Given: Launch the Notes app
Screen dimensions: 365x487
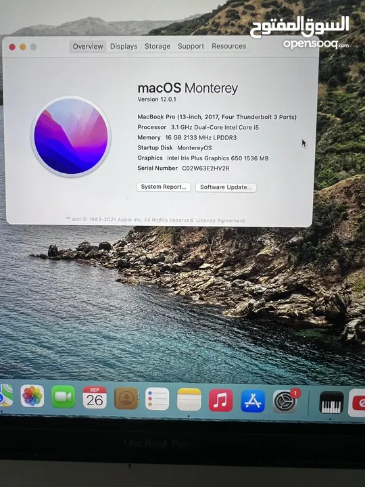Looking at the screenshot, I should 189,400.
